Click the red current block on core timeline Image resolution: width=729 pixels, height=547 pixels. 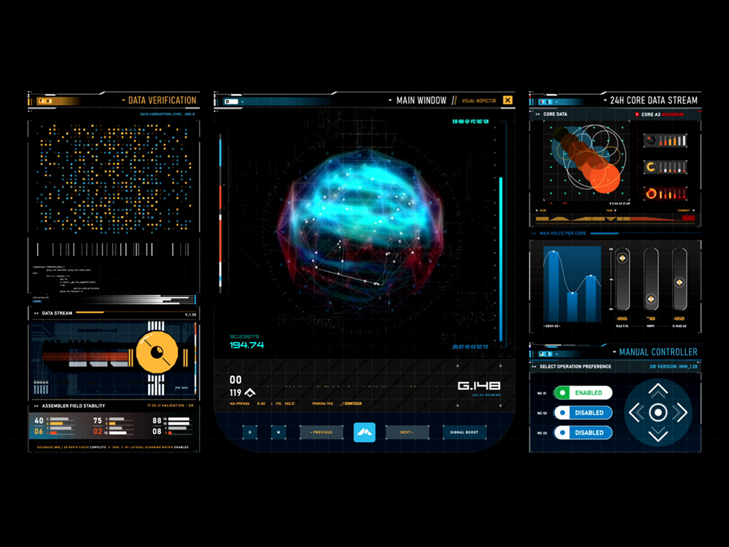click(x=688, y=218)
